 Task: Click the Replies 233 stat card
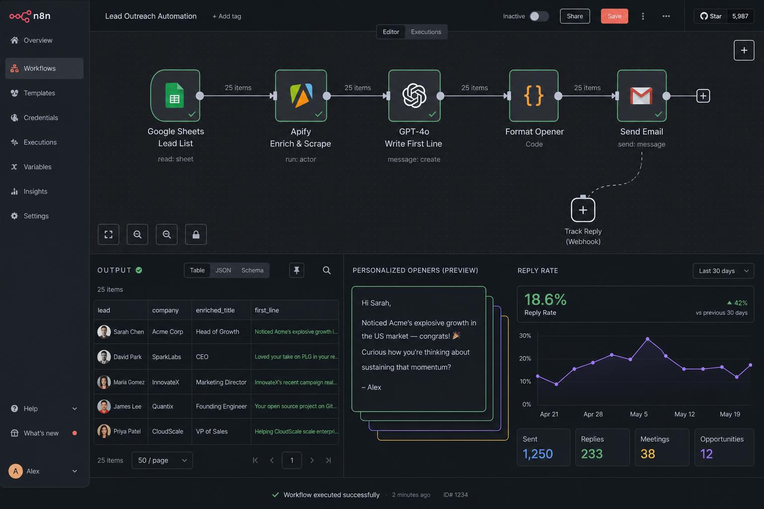602,447
